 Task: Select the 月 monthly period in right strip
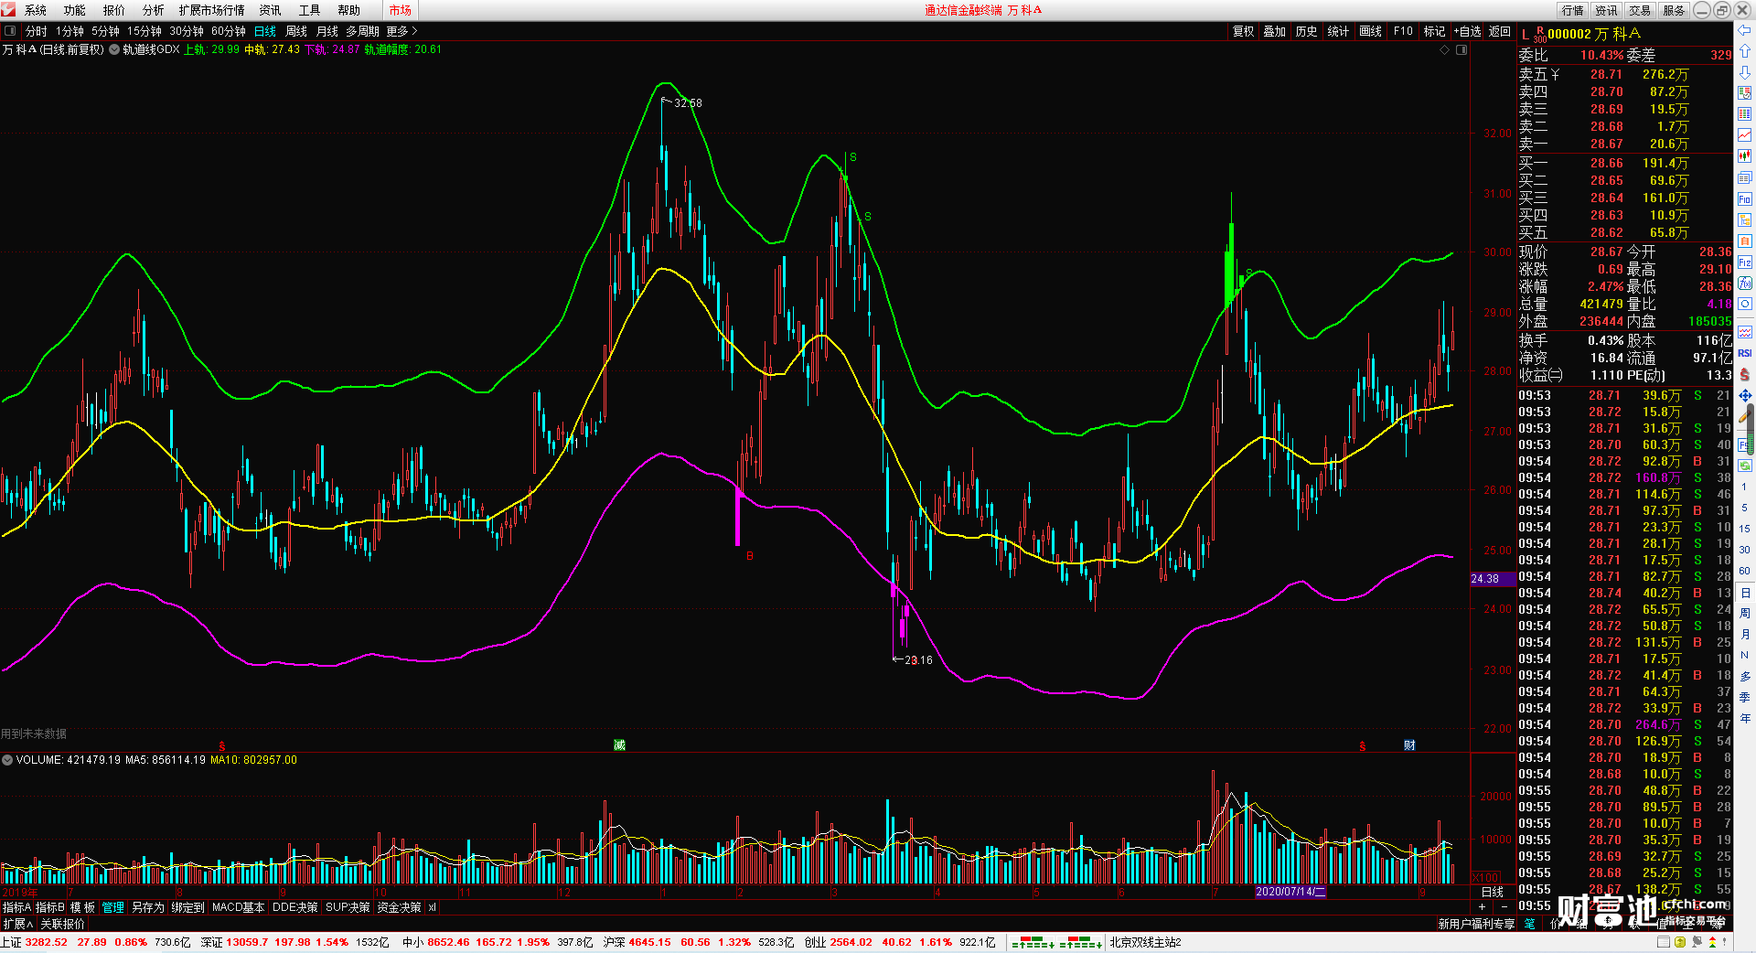point(1745,634)
